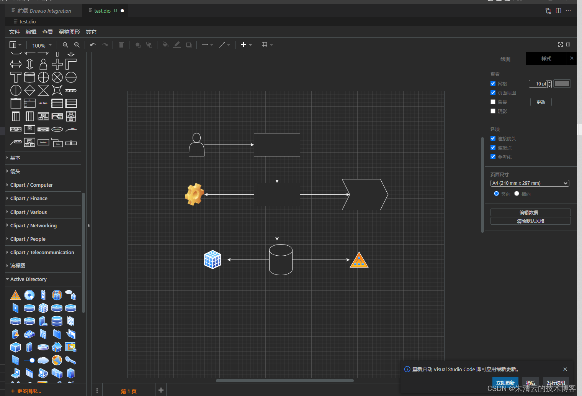This screenshot has height=396, width=582.
Task: Open the 编辑 edit menu
Action: click(31, 32)
